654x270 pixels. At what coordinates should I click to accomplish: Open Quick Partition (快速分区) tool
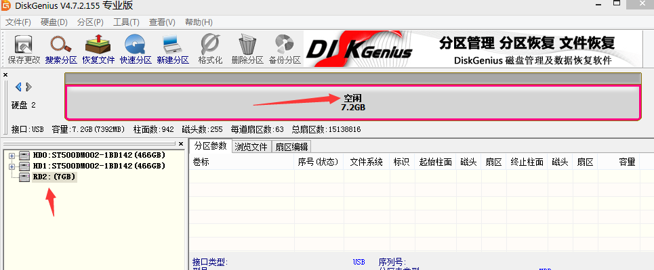(136, 49)
